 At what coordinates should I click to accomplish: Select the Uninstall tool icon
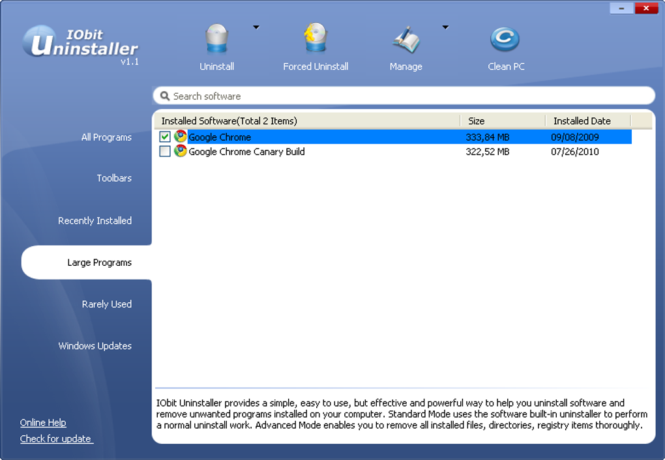[216, 39]
